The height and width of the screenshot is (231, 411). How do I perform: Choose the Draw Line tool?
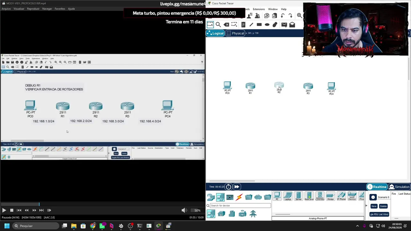coord(251,25)
